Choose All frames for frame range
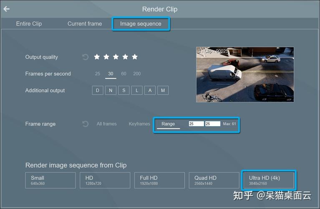 tap(106, 124)
